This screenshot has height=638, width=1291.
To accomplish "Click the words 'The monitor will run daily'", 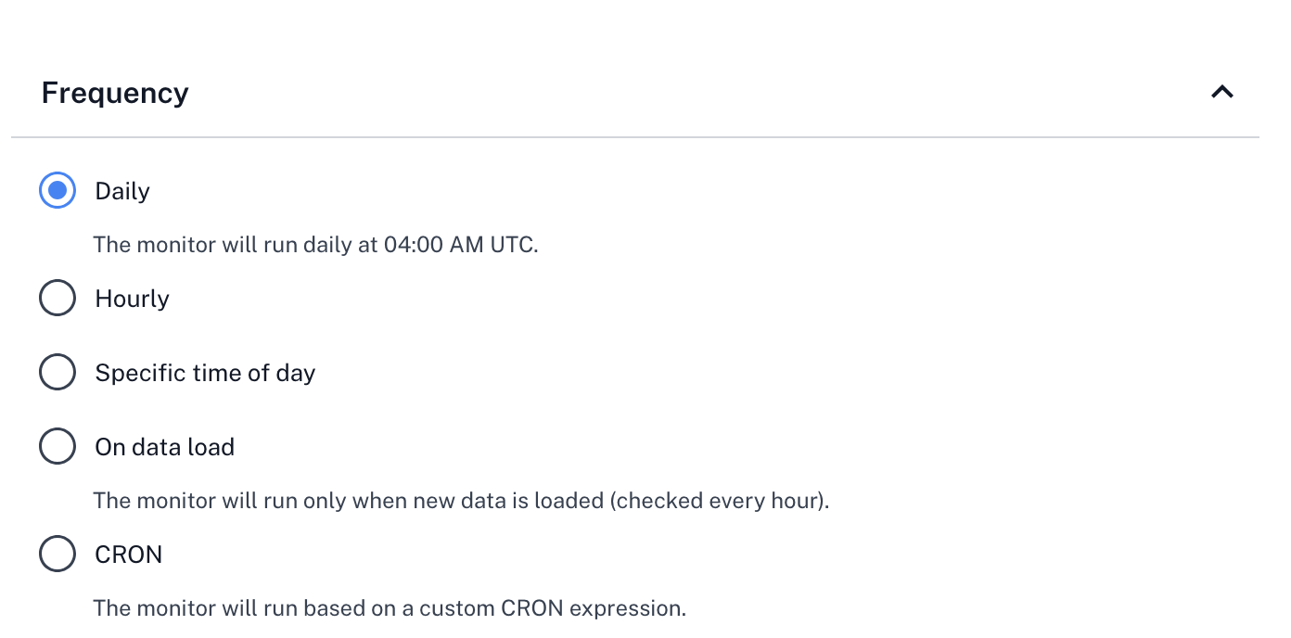I will [x=223, y=245].
